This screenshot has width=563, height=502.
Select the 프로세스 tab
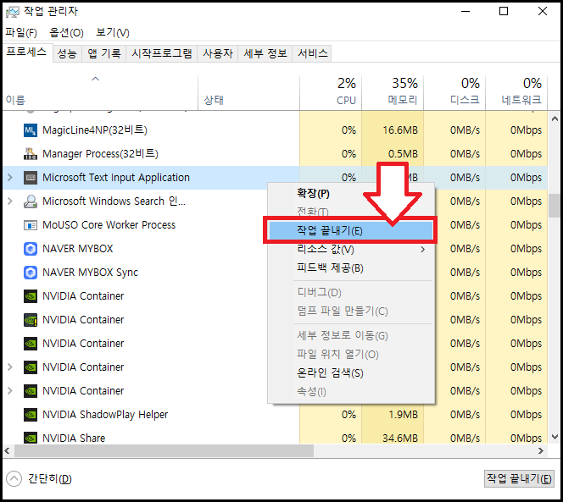(26, 52)
